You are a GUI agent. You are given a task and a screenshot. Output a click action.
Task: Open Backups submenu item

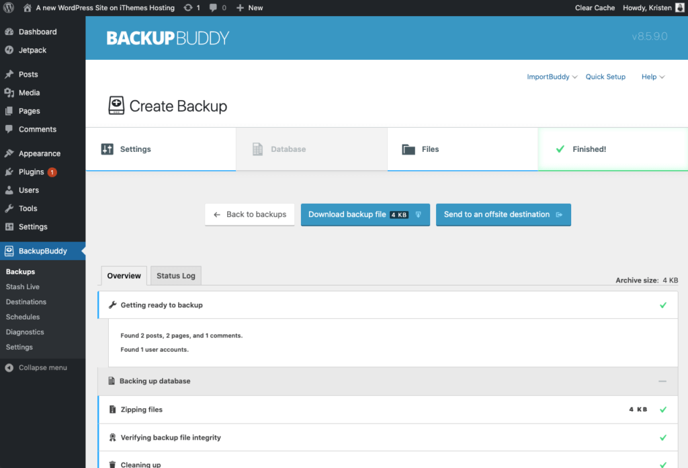[20, 272]
